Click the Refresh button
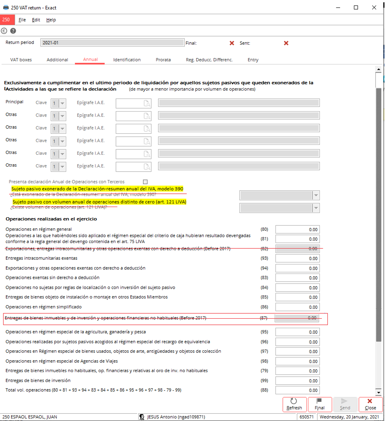Viewport: 386px width, 421px height. (x=294, y=404)
